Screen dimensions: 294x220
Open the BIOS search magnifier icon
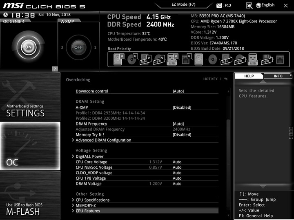tap(249, 6)
